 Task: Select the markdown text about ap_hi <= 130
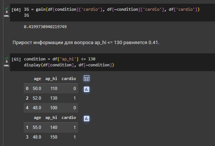pos(86,43)
